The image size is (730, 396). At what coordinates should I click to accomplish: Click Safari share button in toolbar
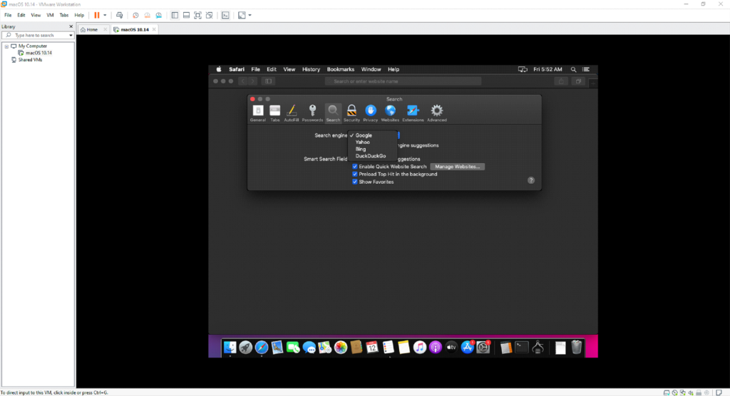(561, 81)
